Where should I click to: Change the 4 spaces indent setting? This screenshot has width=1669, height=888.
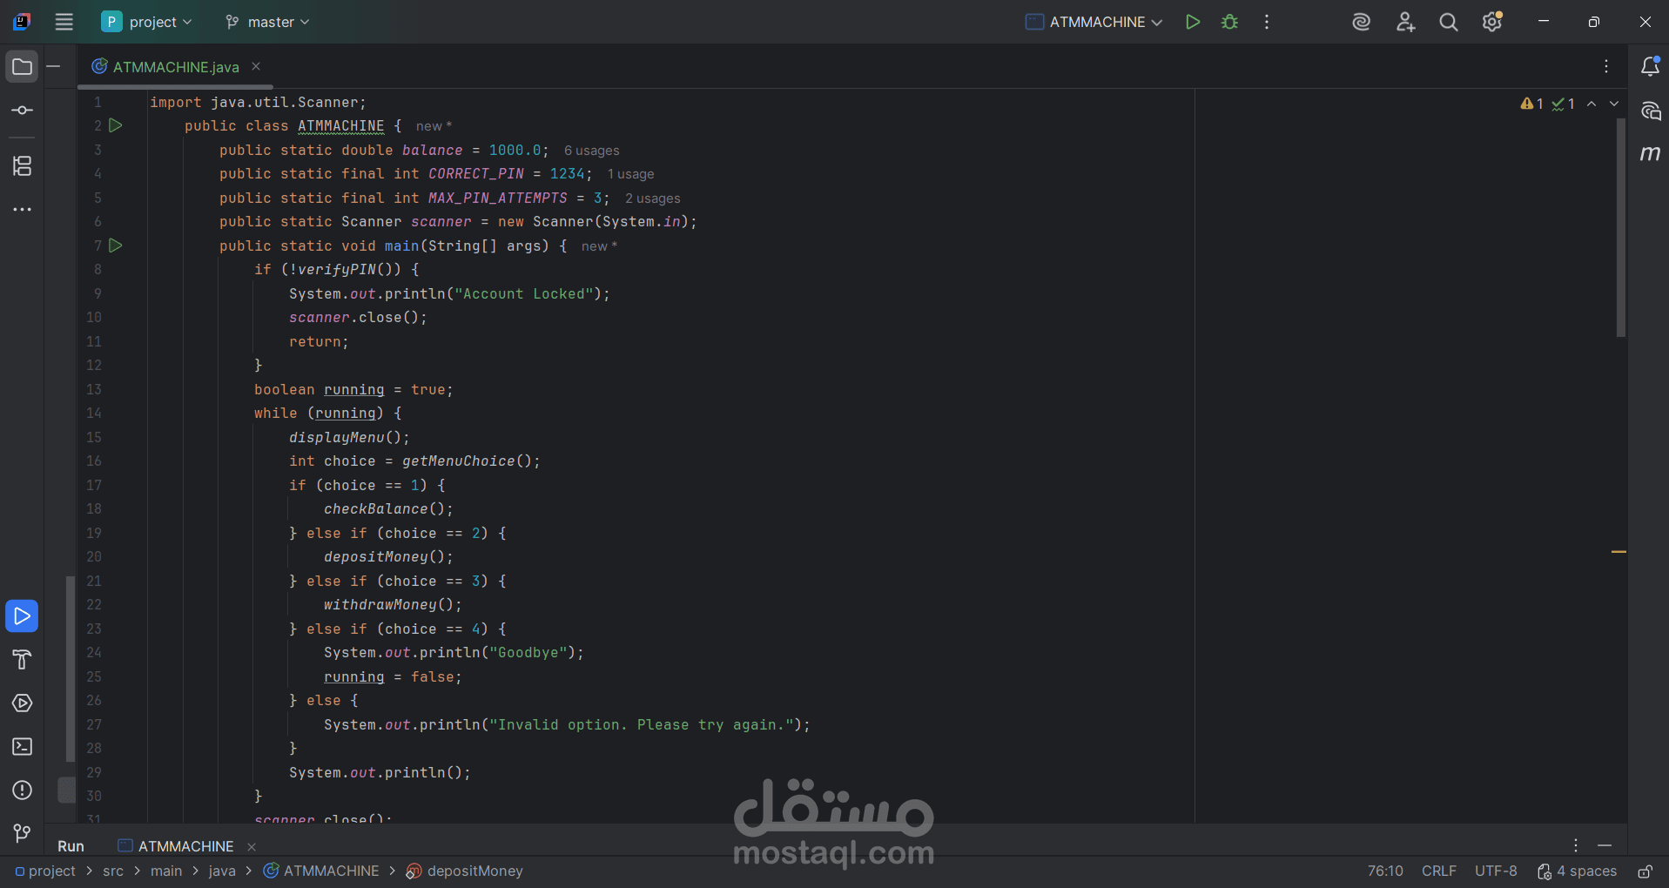(x=1577, y=871)
